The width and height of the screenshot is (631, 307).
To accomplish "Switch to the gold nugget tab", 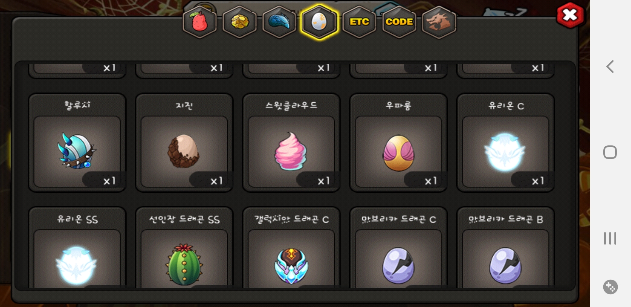I will pos(240,22).
